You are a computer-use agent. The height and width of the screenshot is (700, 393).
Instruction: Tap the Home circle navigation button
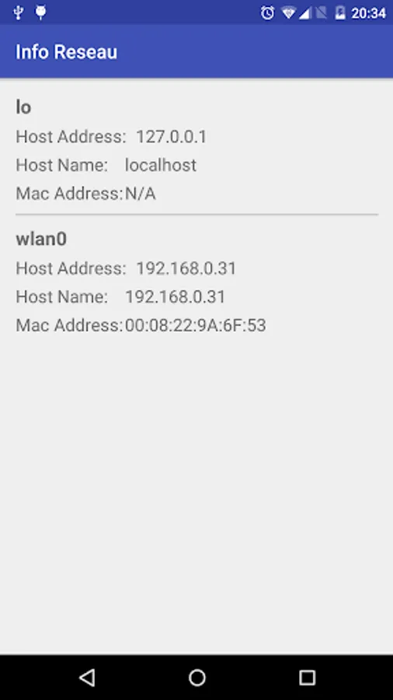tap(196, 677)
